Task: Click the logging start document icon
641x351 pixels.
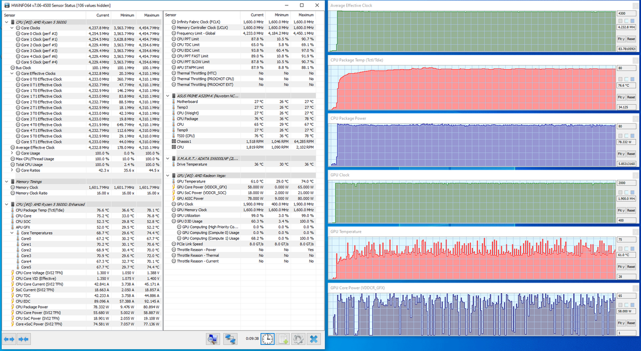Action: [x=283, y=339]
